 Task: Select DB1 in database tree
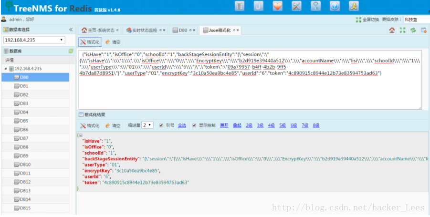tap(35, 86)
